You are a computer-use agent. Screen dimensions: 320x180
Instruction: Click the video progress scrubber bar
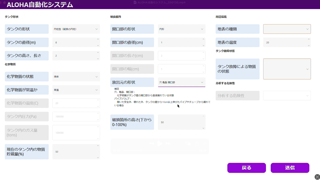tap(159, 150)
